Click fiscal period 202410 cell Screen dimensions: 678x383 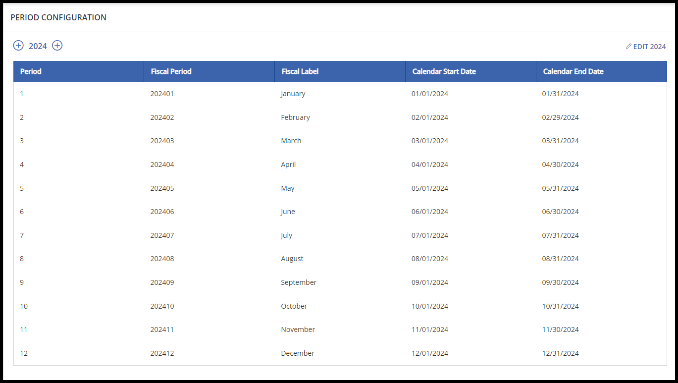(x=162, y=306)
